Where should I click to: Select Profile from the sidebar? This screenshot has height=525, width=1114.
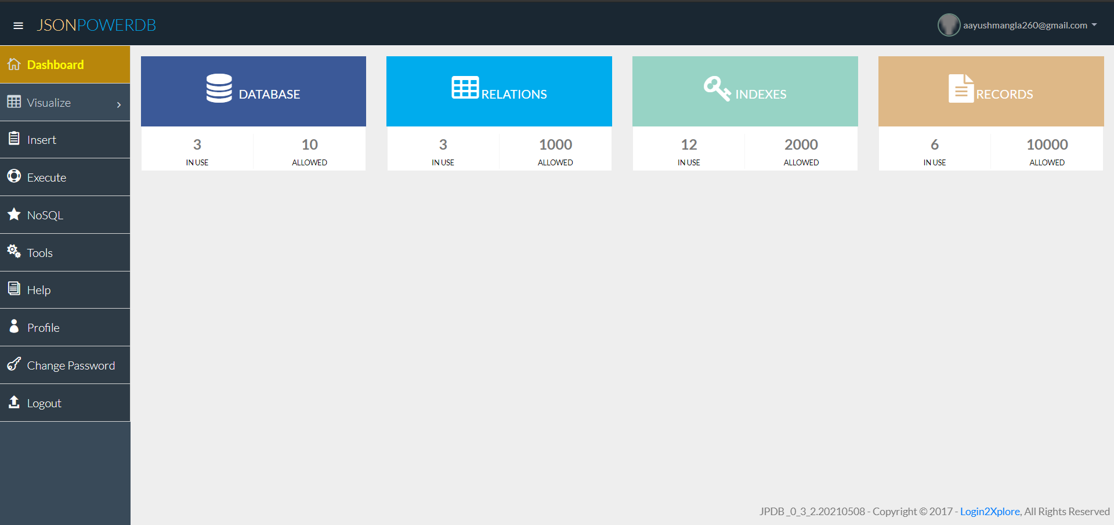(43, 327)
